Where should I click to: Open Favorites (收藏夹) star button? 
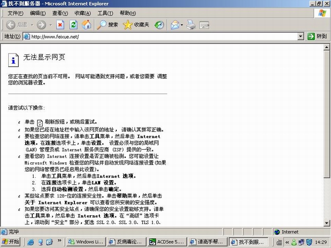136,25
